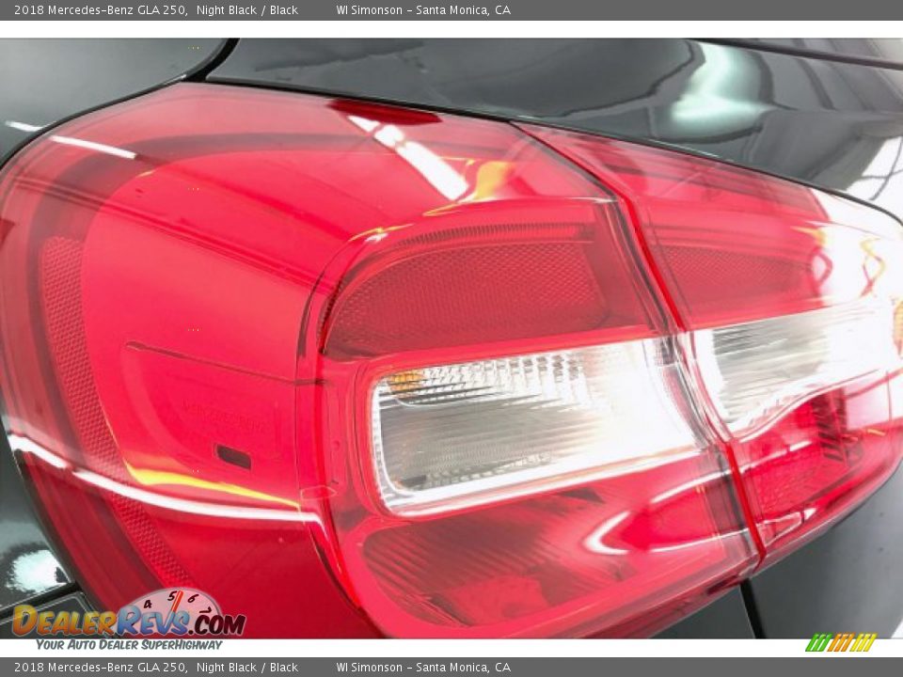Click top 'WI Simonson – Santa Monica, CA' text
Image resolution: width=903 pixels, height=677 pixels.
pos(423,10)
